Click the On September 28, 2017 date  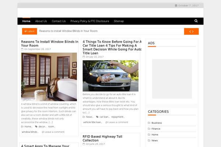click(38, 49)
